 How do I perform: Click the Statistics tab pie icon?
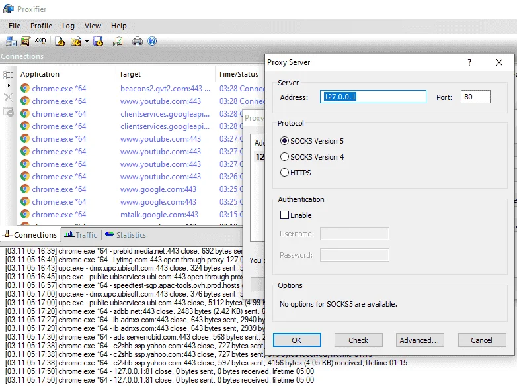[109, 234]
